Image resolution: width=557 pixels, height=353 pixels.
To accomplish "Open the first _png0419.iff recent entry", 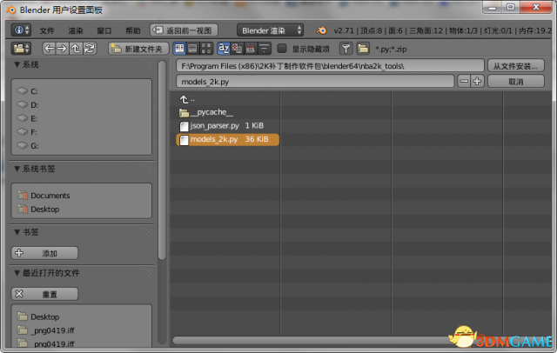I will (x=81, y=330).
